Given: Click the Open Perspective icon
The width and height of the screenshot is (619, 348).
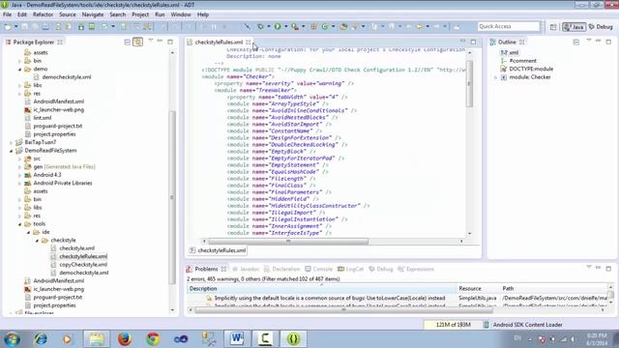Looking at the screenshot, I should pos(553,27).
